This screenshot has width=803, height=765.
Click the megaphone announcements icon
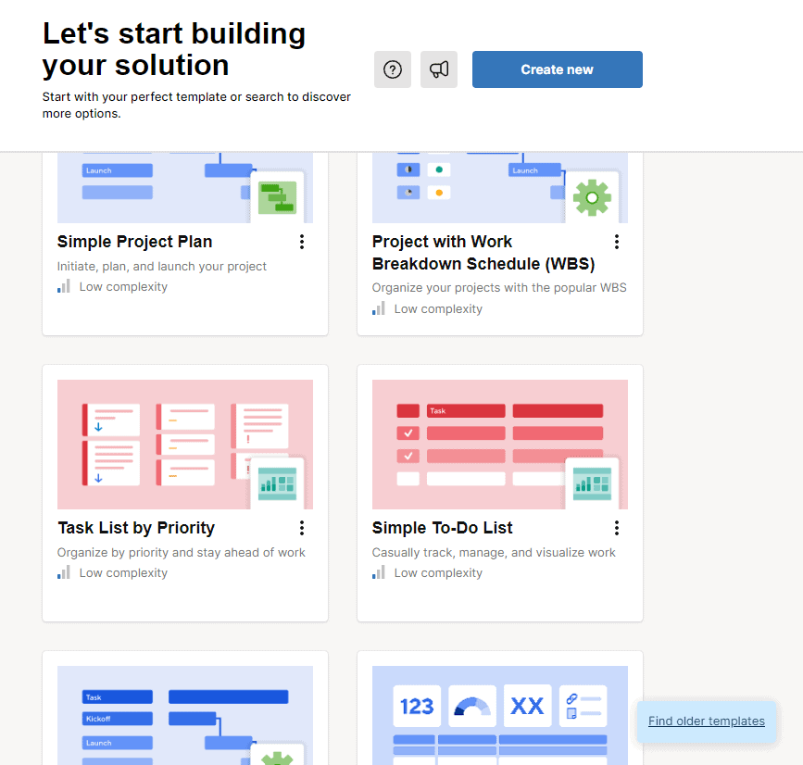tap(438, 69)
